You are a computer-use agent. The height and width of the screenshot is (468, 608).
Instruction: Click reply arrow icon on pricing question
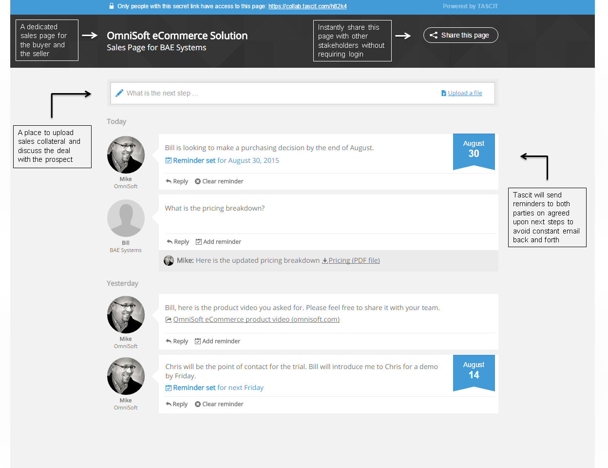coord(170,242)
